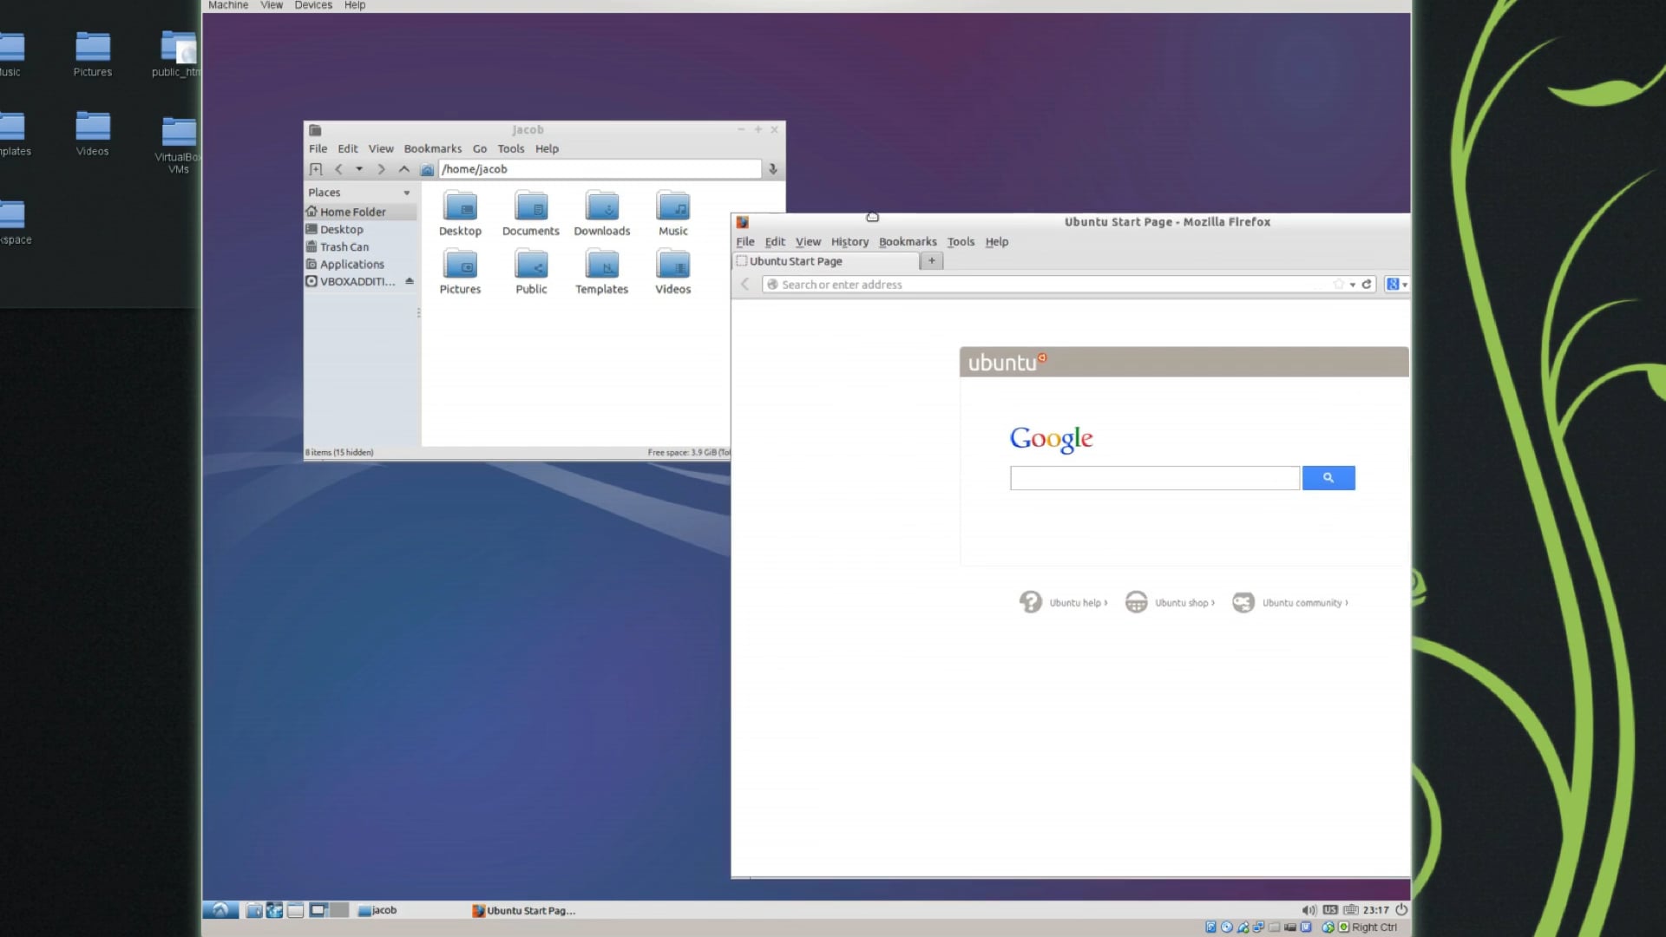Open a new Firefox tab with plus button
The height and width of the screenshot is (937, 1666).
coord(932,260)
